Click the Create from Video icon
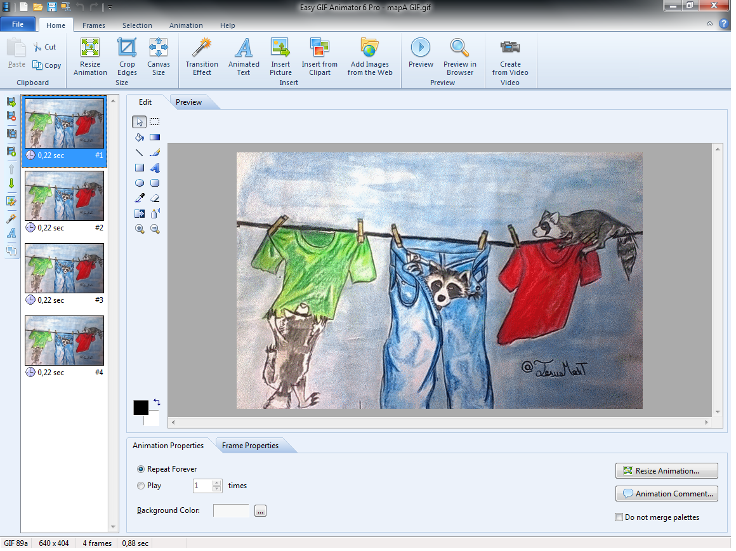This screenshot has width=736, height=551. (509, 56)
